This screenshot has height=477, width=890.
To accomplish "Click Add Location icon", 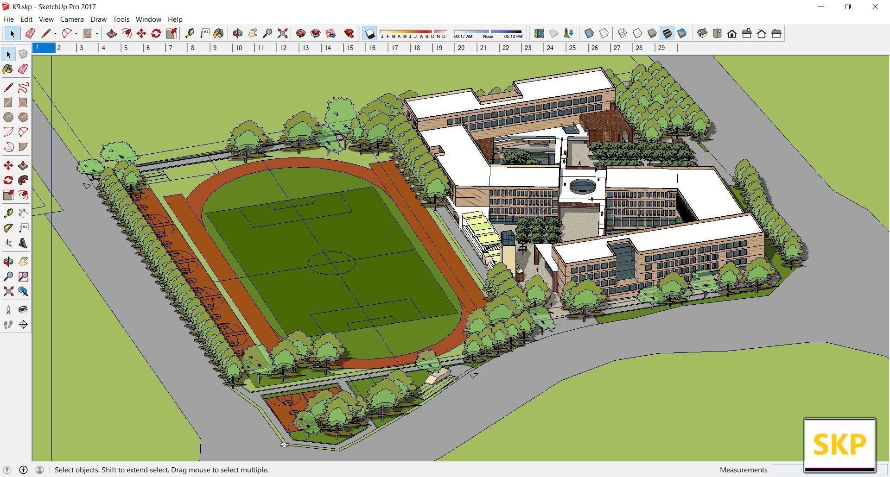I will click(x=539, y=33).
